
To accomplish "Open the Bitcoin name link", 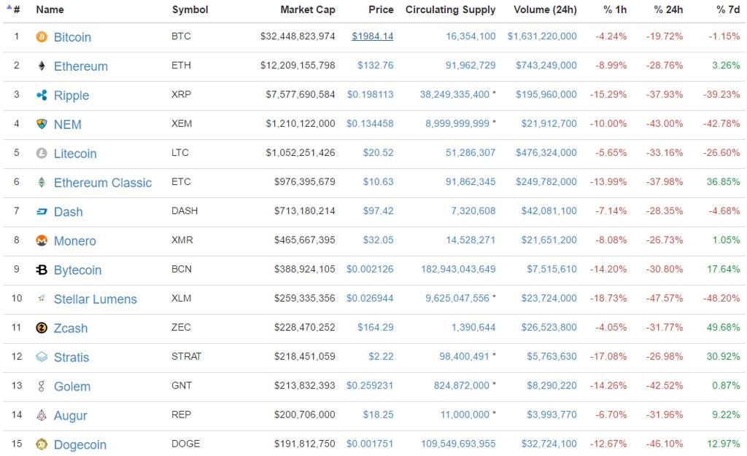I will point(72,37).
